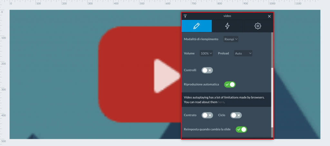Click the video panel vertical scrollbar
This screenshot has height=146, width=330.
point(272,98)
